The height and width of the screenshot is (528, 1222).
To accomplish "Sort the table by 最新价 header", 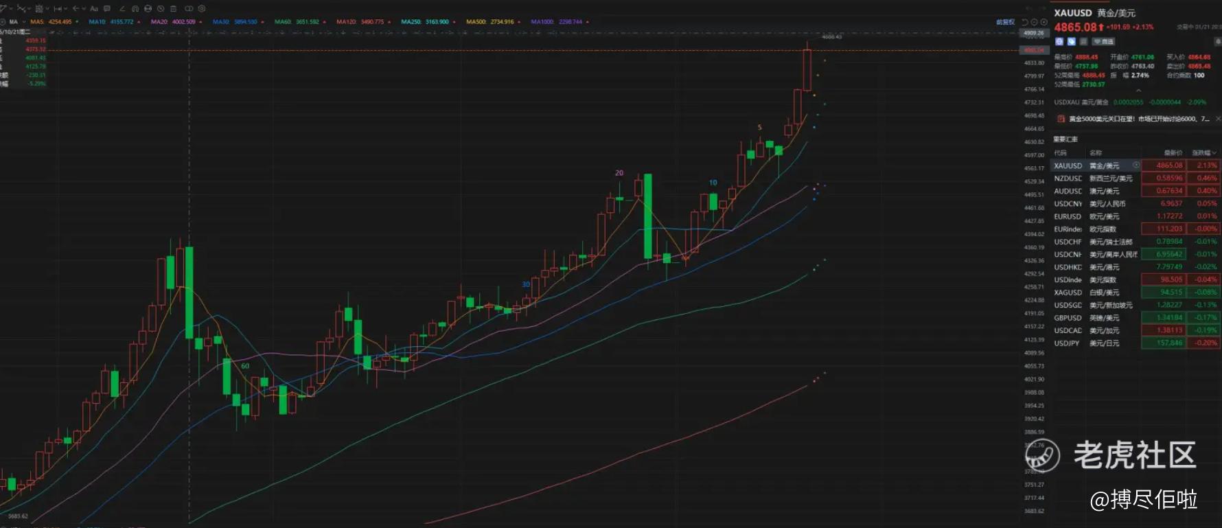I will click(1173, 152).
